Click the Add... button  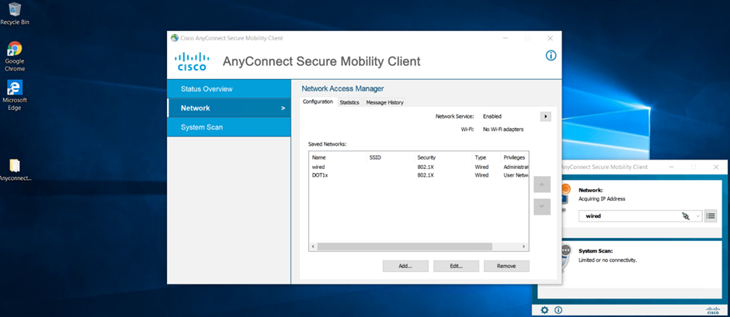coord(405,266)
